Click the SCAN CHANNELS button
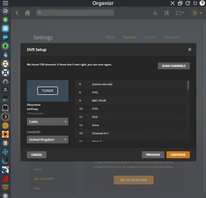Image resolution: width=206 pixels, height=198 pixels. click(174, 66)
